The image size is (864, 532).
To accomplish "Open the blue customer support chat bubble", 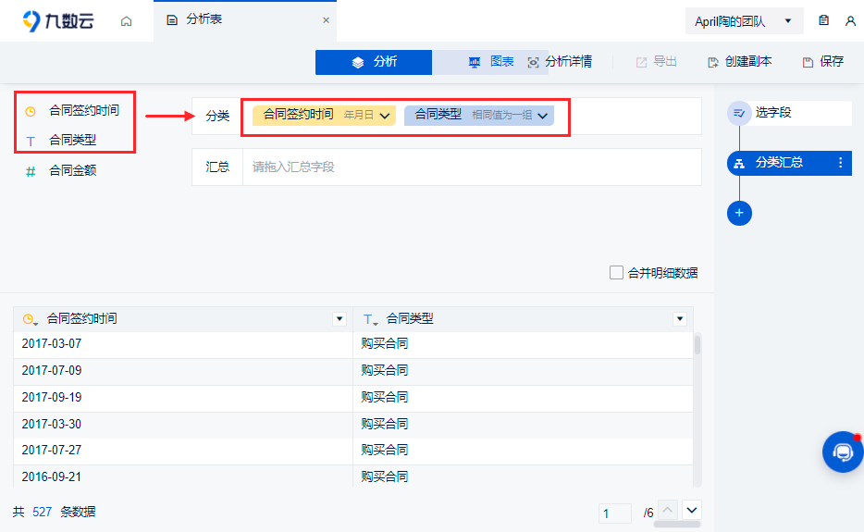I will tap(843, 452).
